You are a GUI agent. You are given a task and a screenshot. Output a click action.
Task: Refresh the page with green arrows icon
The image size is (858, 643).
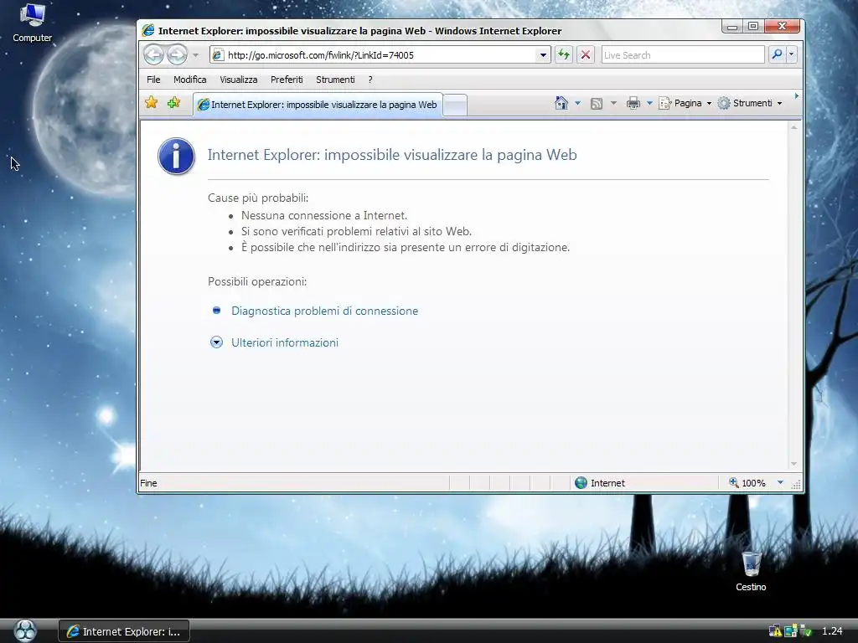[564, 54]
